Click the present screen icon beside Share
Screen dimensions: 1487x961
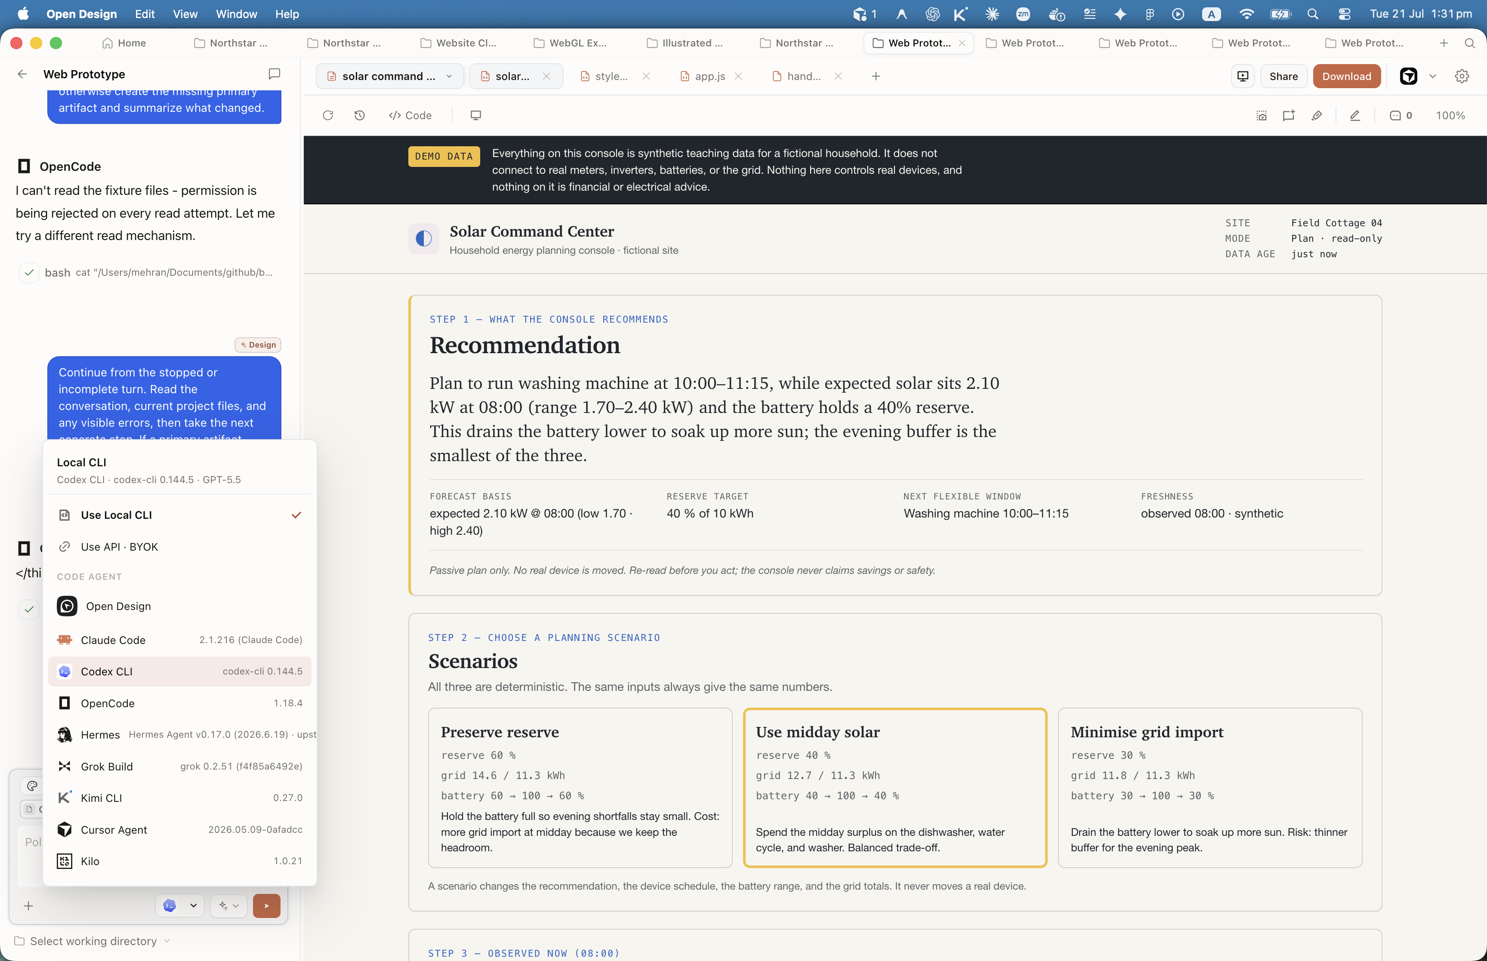click(1243, 76)
